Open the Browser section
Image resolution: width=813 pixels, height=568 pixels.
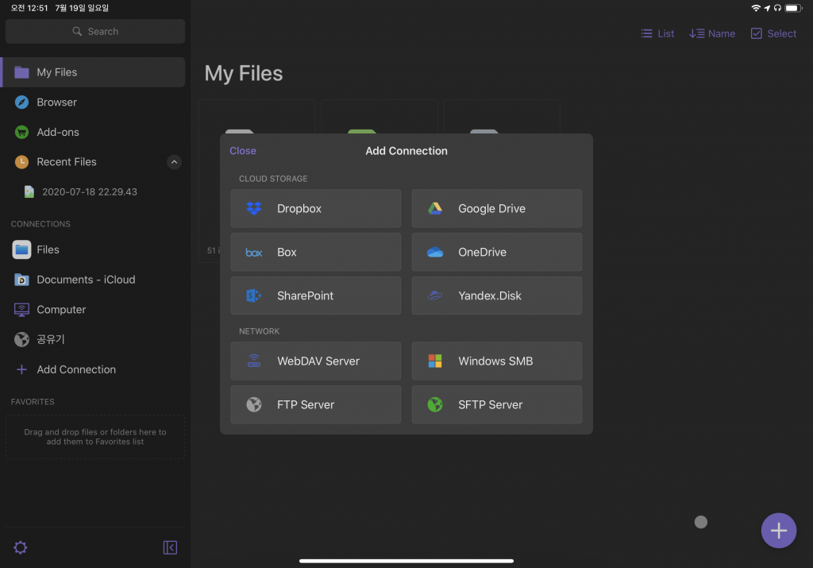[94, 102]
